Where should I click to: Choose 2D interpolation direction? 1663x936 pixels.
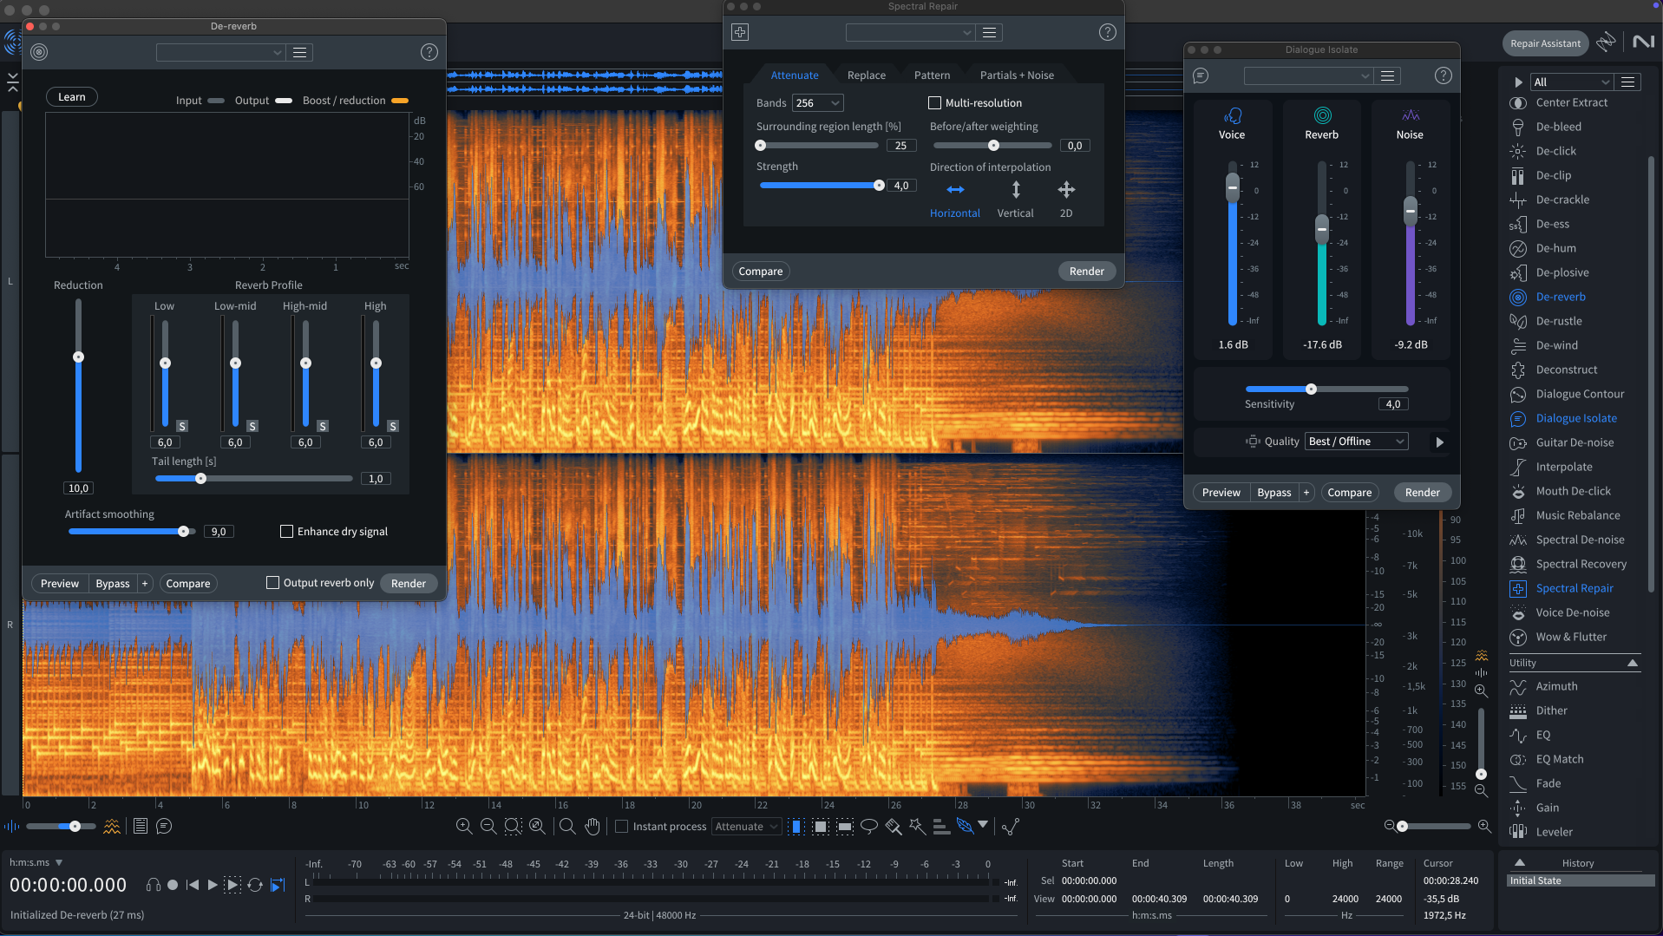point(1066,200)
